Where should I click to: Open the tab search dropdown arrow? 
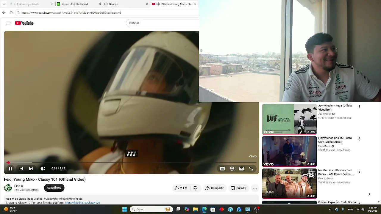point(4,4)
